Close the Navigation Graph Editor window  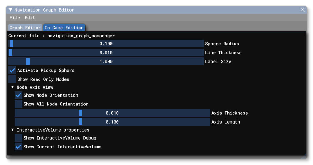click(x=302, y=10)
